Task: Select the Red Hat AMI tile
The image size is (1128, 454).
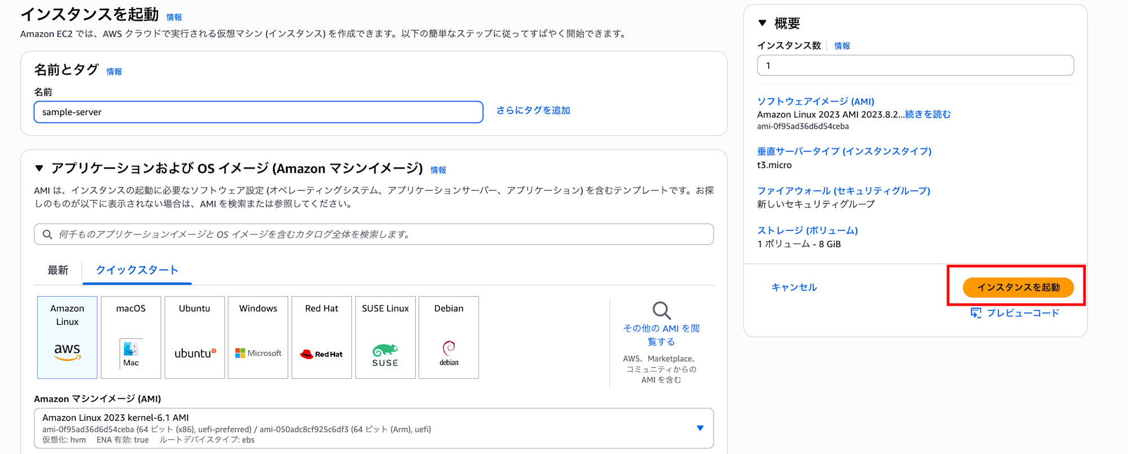Action: (321, 337)
